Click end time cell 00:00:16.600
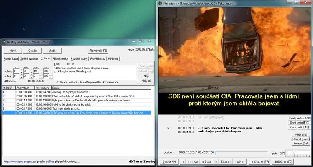 (43, 104)
